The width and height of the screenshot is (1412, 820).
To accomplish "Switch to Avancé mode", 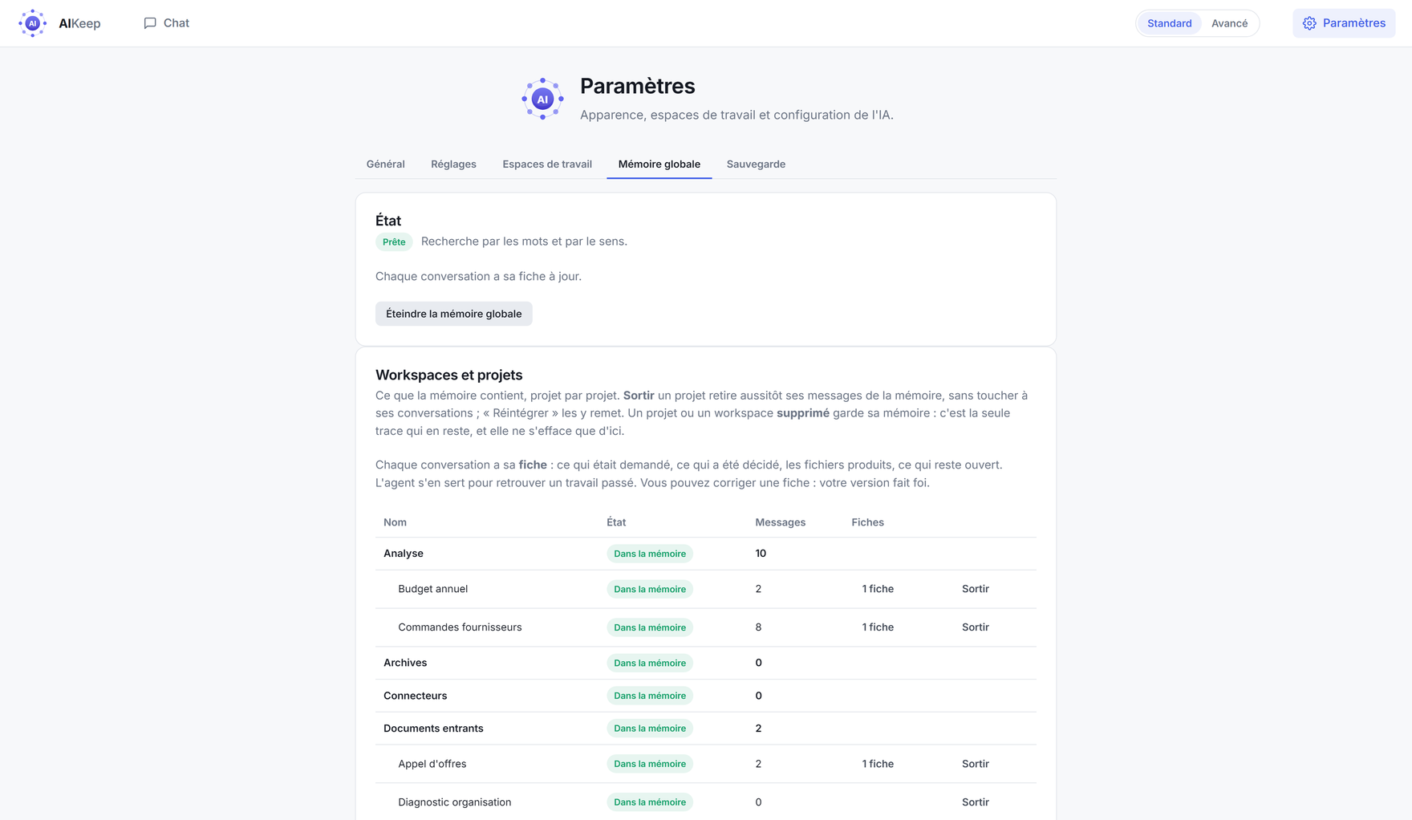I will (1229, 23).
